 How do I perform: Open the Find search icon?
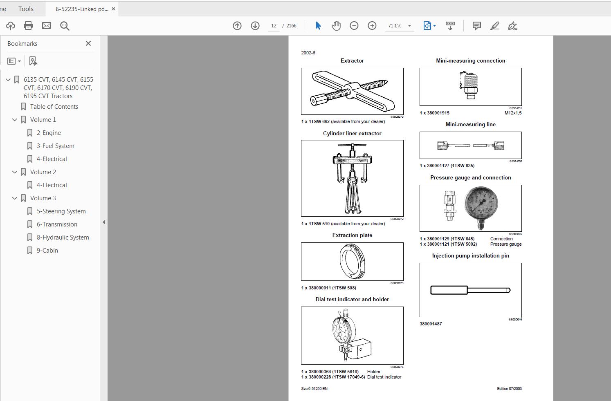click(x=65, y=25)
